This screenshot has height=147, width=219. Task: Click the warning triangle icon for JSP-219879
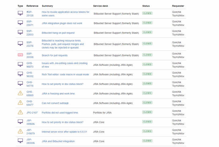click(x=20, y=131)
